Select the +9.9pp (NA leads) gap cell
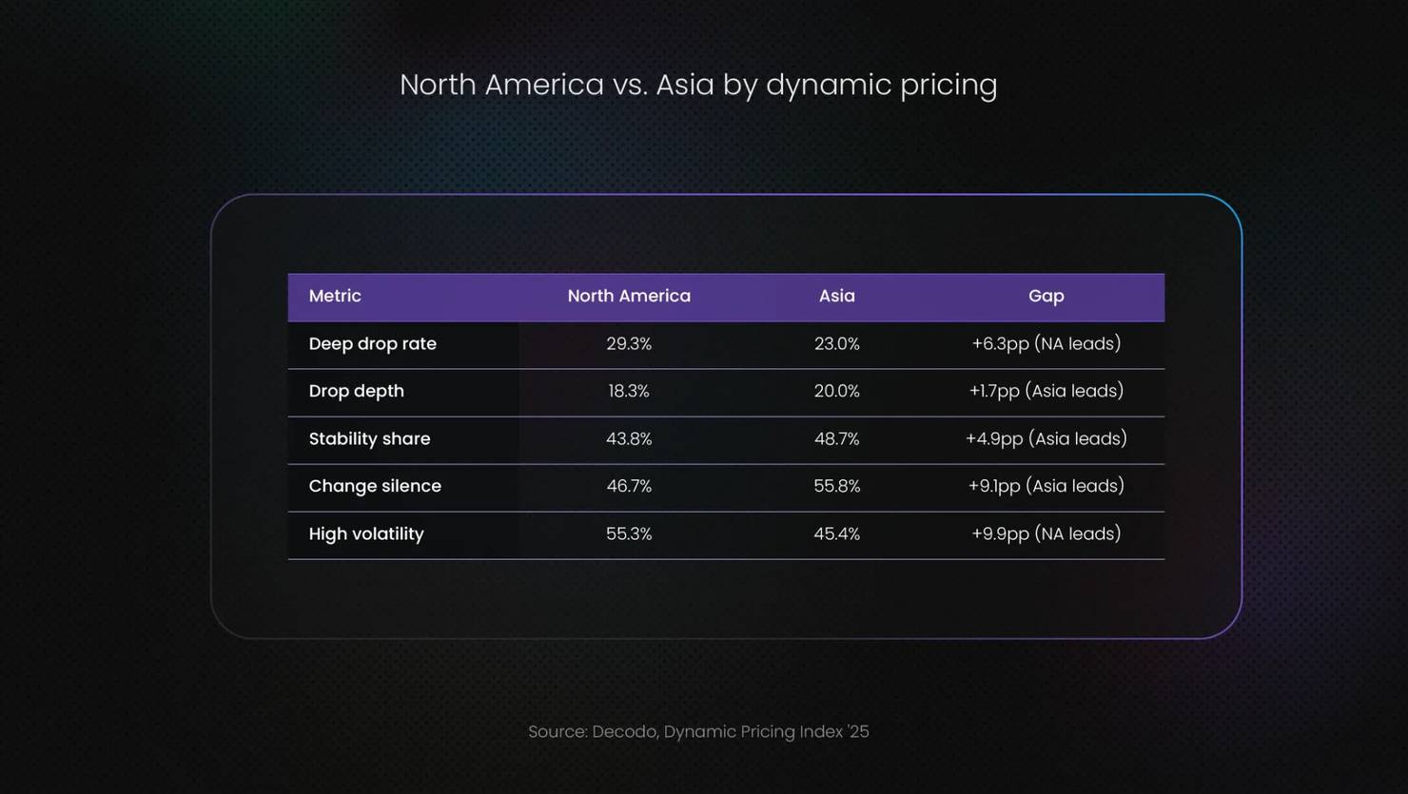 coord(1046,533)
